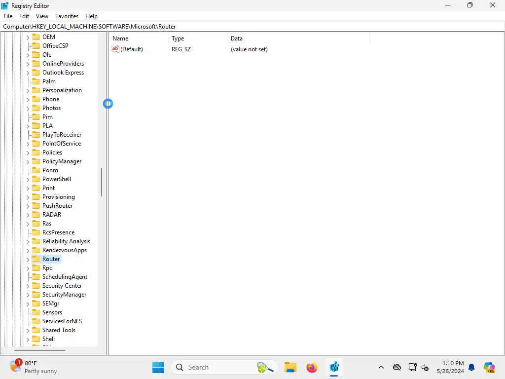Open File Explorer from the taskbar
Image resolution: width=505 pixels, height=379 pixels.
[290, 367]
